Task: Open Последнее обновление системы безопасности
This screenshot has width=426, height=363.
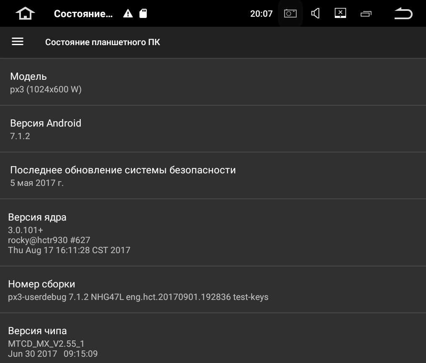Action: pyautogui.click(x=213, y=175)
